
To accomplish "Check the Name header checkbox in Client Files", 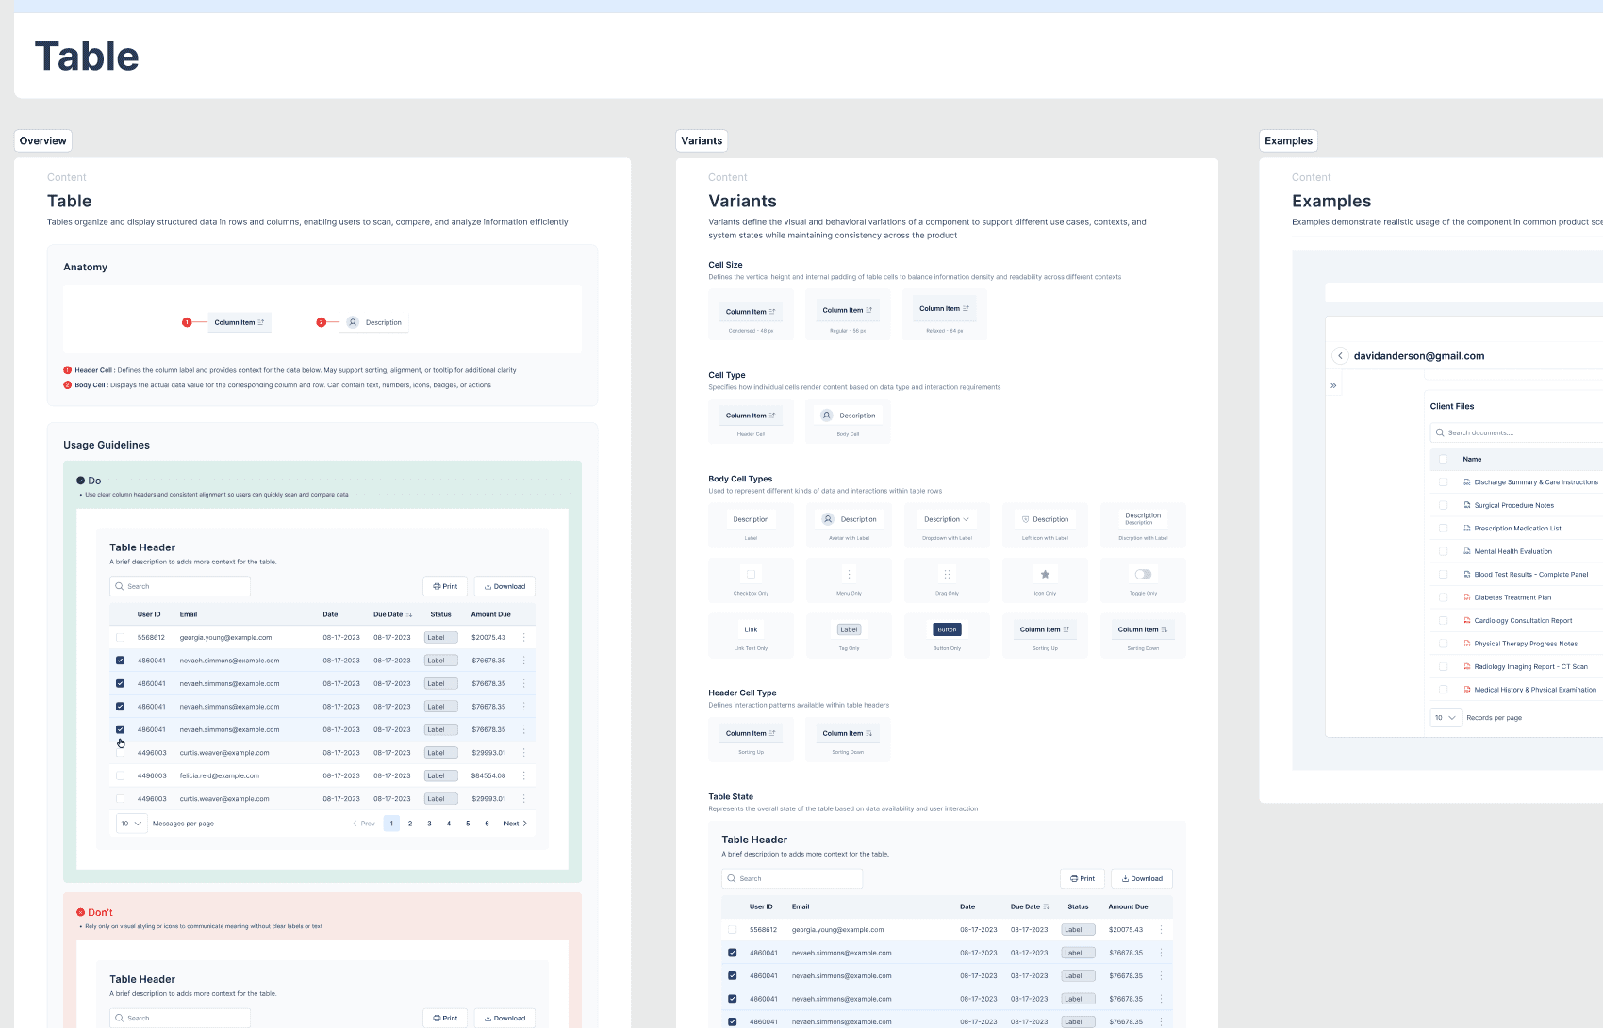I will tap(1443, 459).
